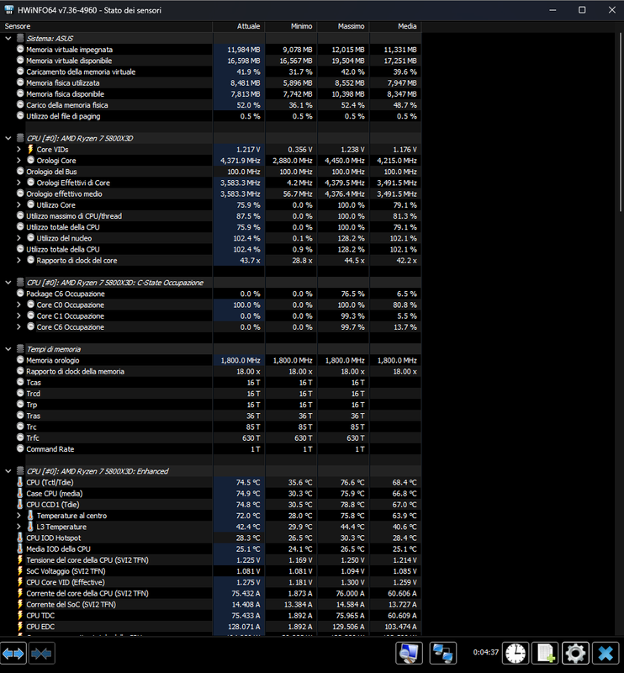624x673 pixels.
Task: Click the expand-view double arrows icon
Action: pos(13,654)
